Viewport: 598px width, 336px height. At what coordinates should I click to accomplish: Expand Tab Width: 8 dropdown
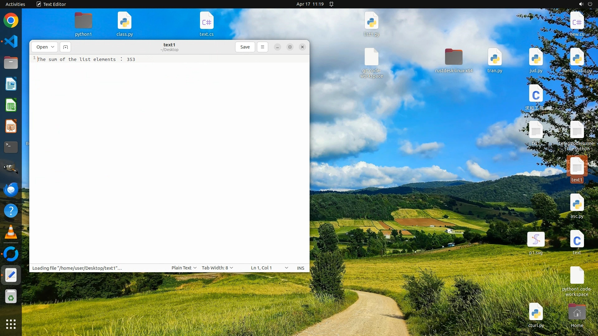[x=217, y=268]
